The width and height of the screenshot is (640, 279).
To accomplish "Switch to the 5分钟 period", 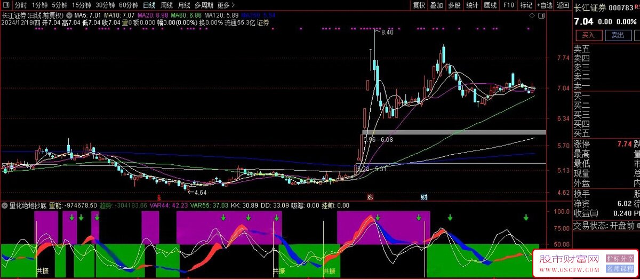I will (60, 5).
